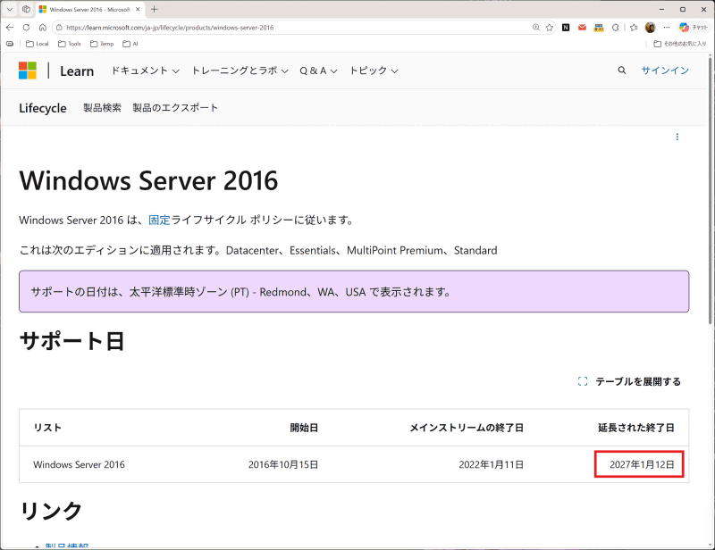This screenshot has height=550, width=715.
Task: Click the page vertical scrollbar
Action: tap(711, 191)
